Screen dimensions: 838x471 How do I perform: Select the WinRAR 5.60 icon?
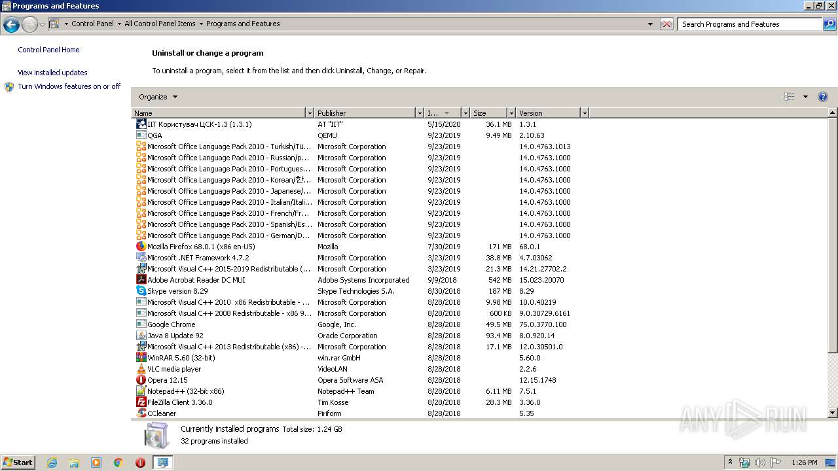pyautogui.click(x=141, y=358)
